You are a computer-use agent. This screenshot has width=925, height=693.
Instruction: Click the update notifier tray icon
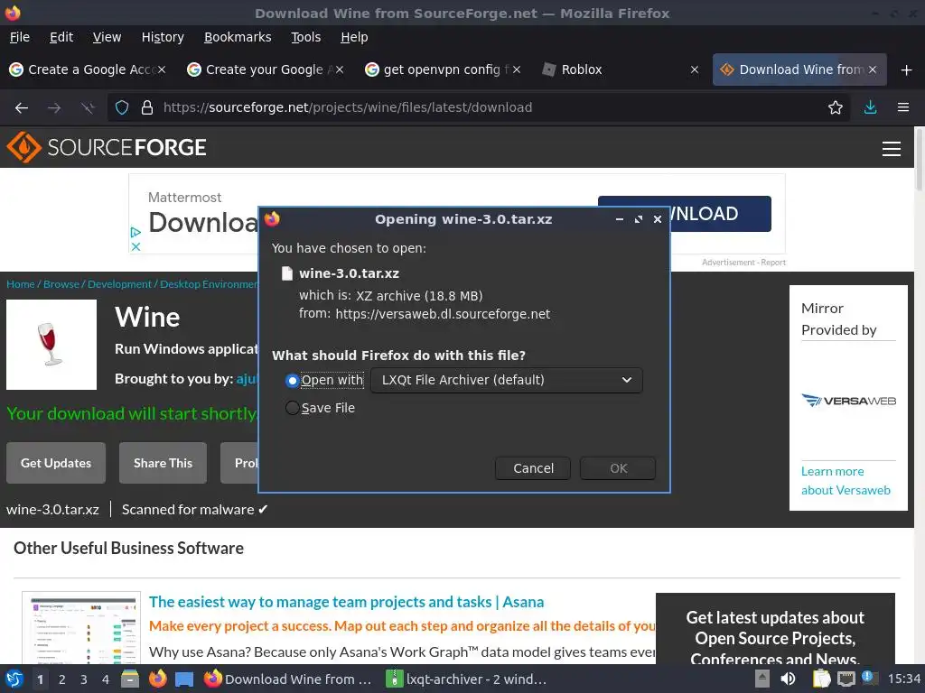(870, 678)
